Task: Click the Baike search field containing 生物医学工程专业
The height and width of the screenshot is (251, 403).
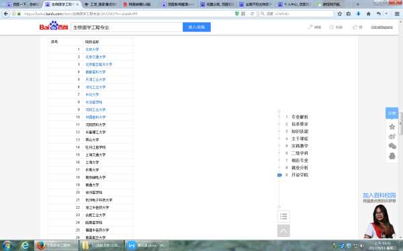Action: click(x=127, y=27)
